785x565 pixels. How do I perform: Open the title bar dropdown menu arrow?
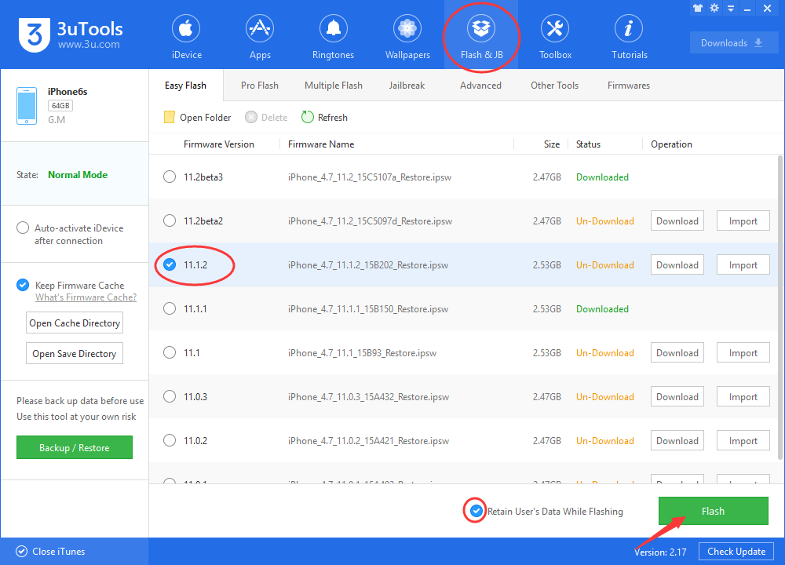[731, 9]
